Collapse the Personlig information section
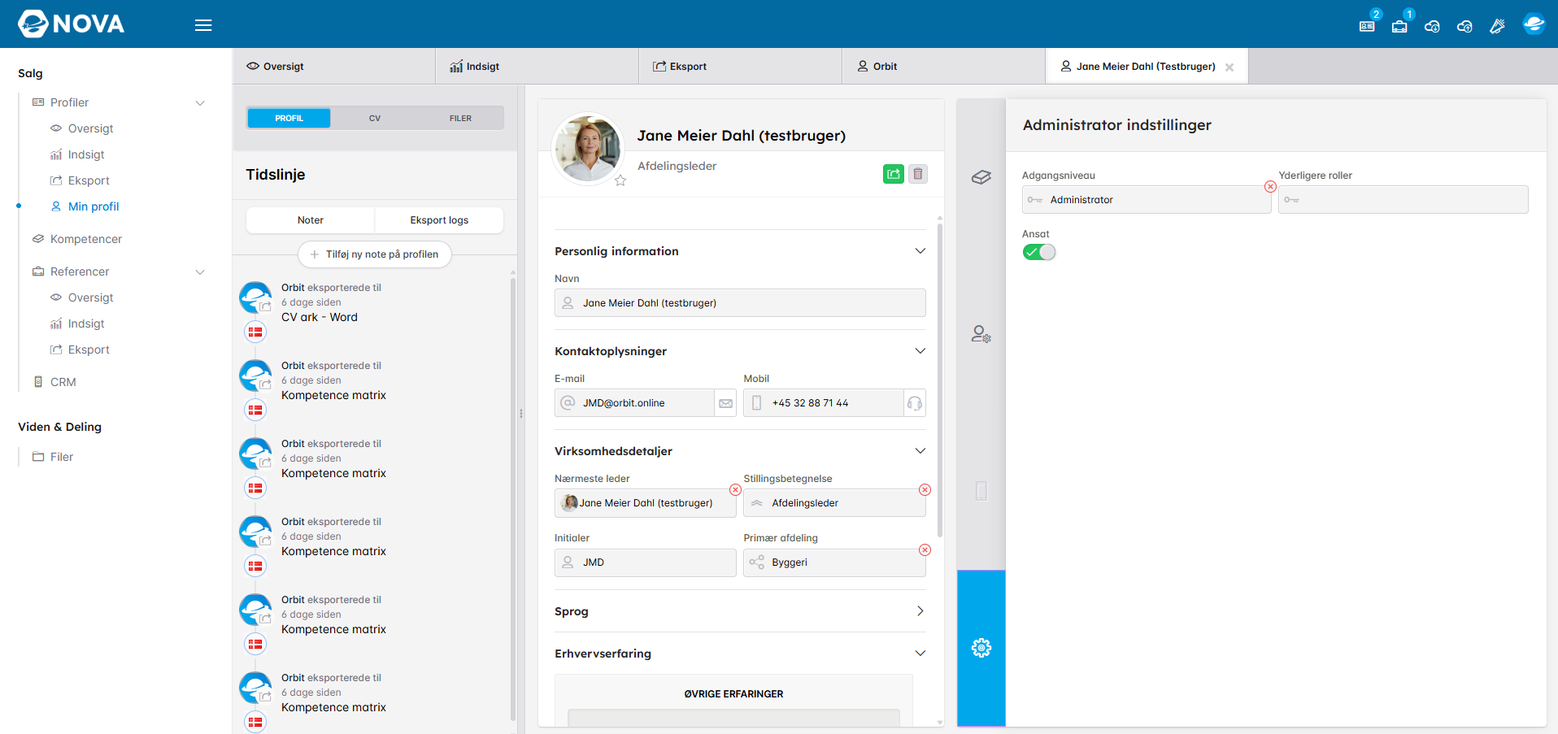The height and width of the screenshot is (734, 1558). click(920, 251)
